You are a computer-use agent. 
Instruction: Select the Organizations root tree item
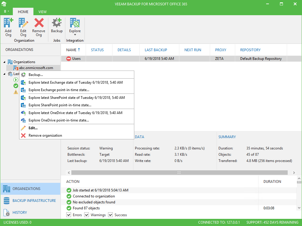pyautogui.click(x=24, y=62)
